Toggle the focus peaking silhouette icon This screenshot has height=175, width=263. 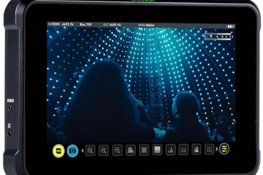pyautogui.click(x=130, y=150)
